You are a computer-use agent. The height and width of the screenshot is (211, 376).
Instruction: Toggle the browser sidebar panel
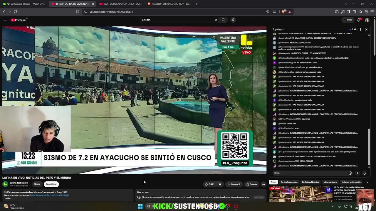pyautogui.click(x=348, y=12)
